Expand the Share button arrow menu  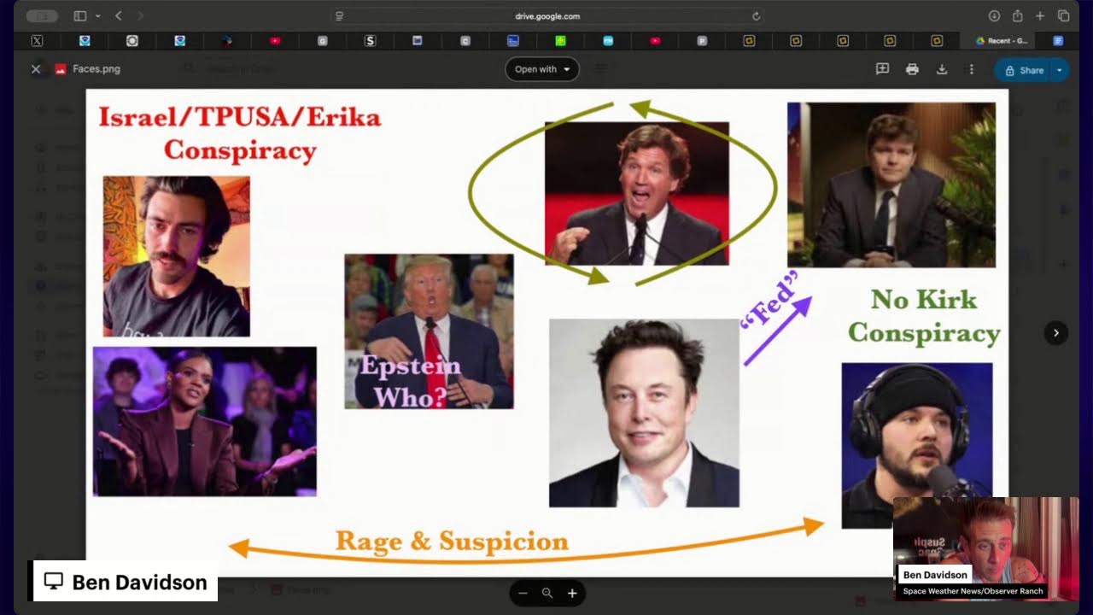click(1060, 70)
